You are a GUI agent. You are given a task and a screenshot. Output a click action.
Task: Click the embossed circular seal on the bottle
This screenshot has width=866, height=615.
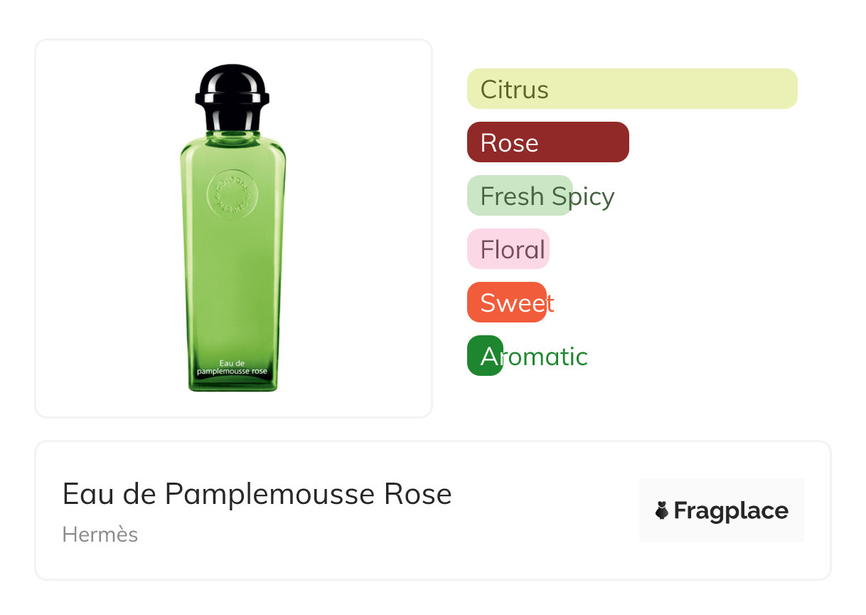(230, 193)
